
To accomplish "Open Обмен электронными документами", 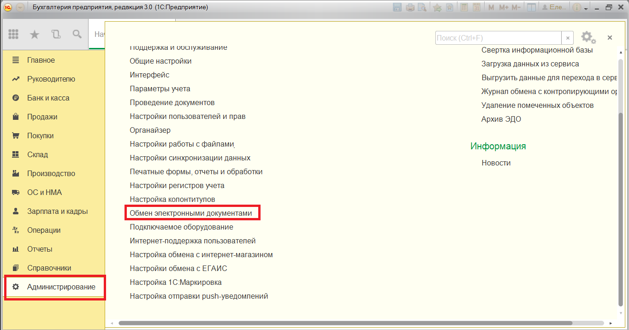I will pos(191,213).
